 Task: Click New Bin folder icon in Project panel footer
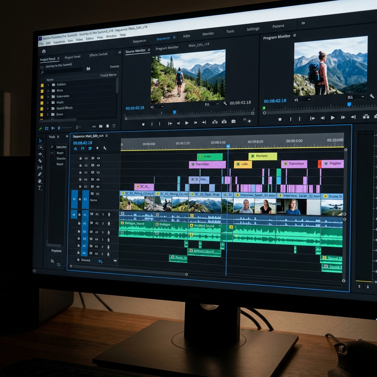(x=101, y=126)
